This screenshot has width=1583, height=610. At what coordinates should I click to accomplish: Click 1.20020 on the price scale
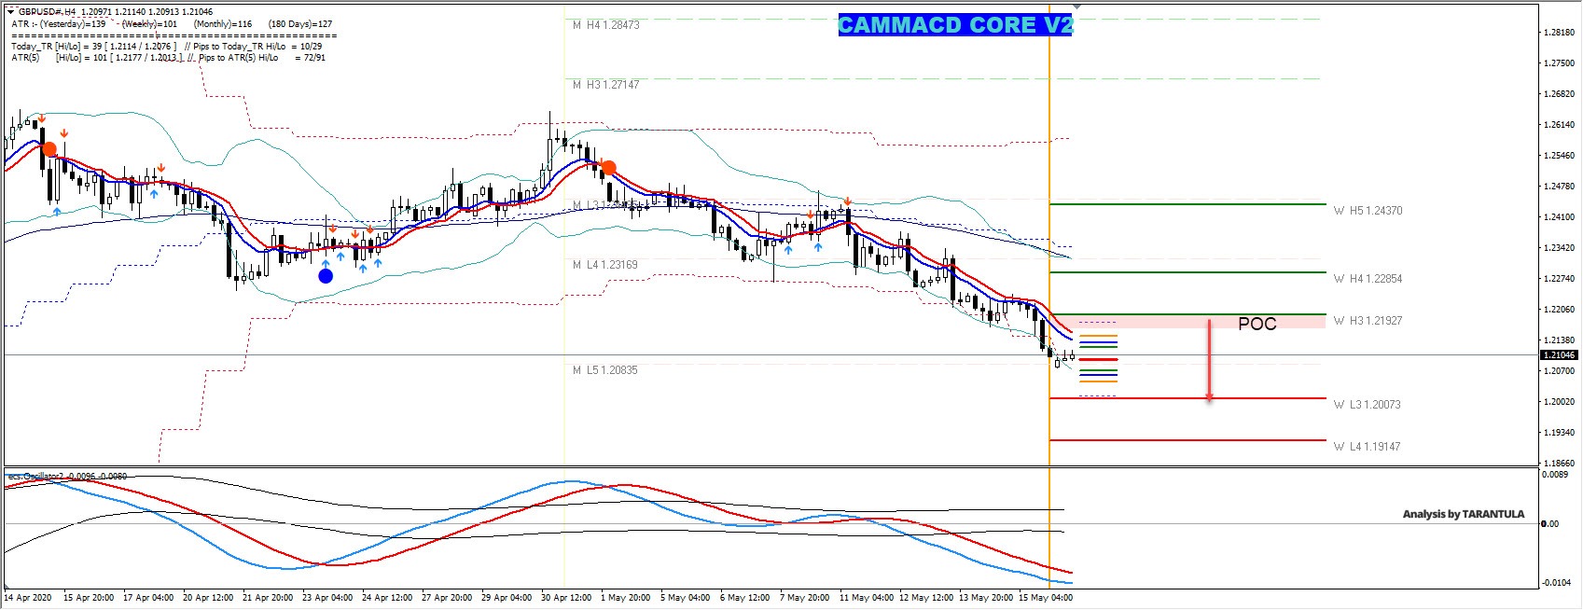tap(1560, 402)
